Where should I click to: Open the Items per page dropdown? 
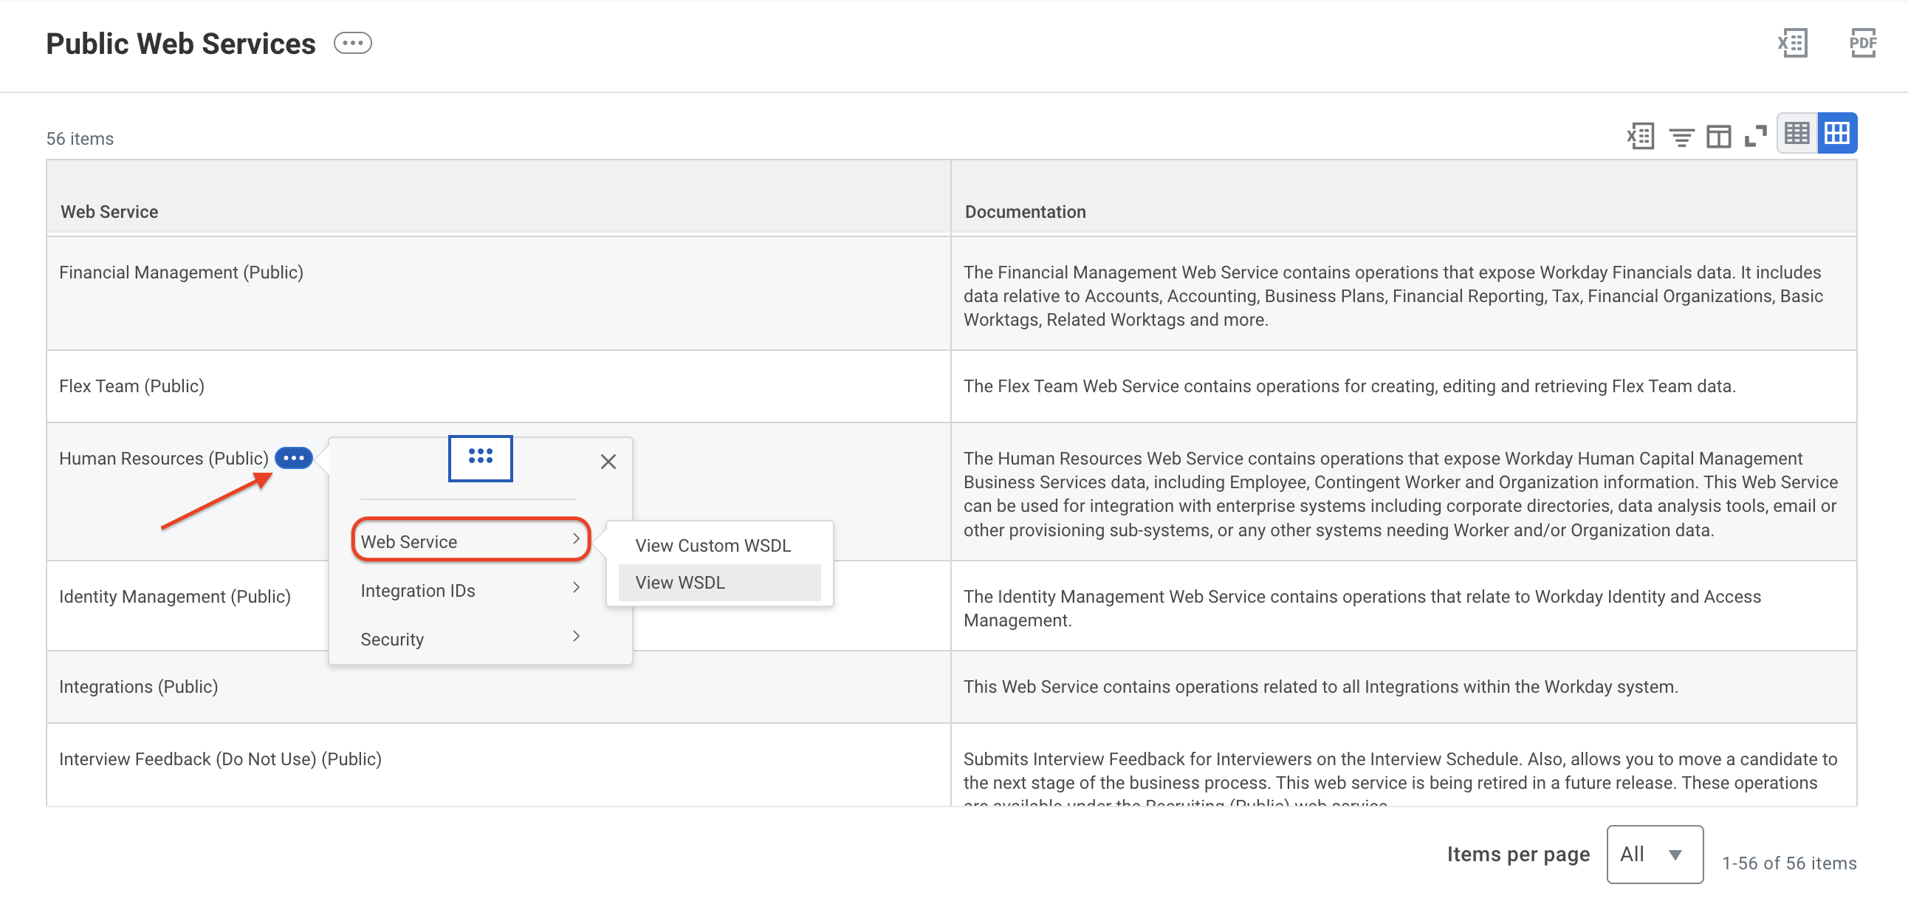1655,854
